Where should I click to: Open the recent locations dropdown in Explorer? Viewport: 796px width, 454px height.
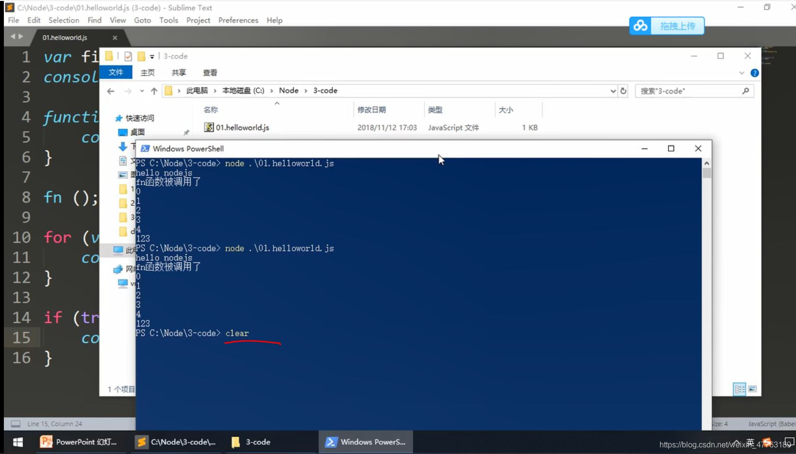[142, 91]
